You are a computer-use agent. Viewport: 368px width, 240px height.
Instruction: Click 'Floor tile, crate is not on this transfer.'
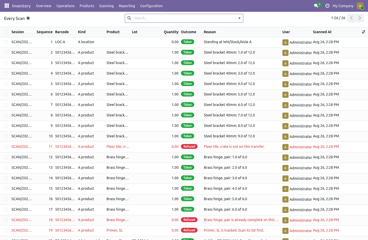pyautogui.click(x=234, y=147)
